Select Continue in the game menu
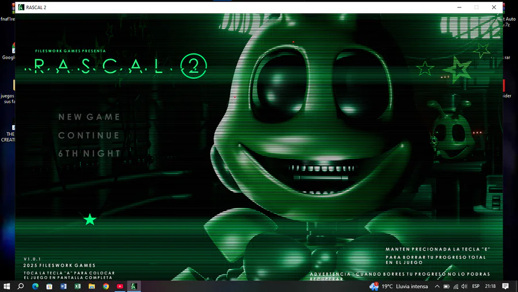 pos(89,135)
